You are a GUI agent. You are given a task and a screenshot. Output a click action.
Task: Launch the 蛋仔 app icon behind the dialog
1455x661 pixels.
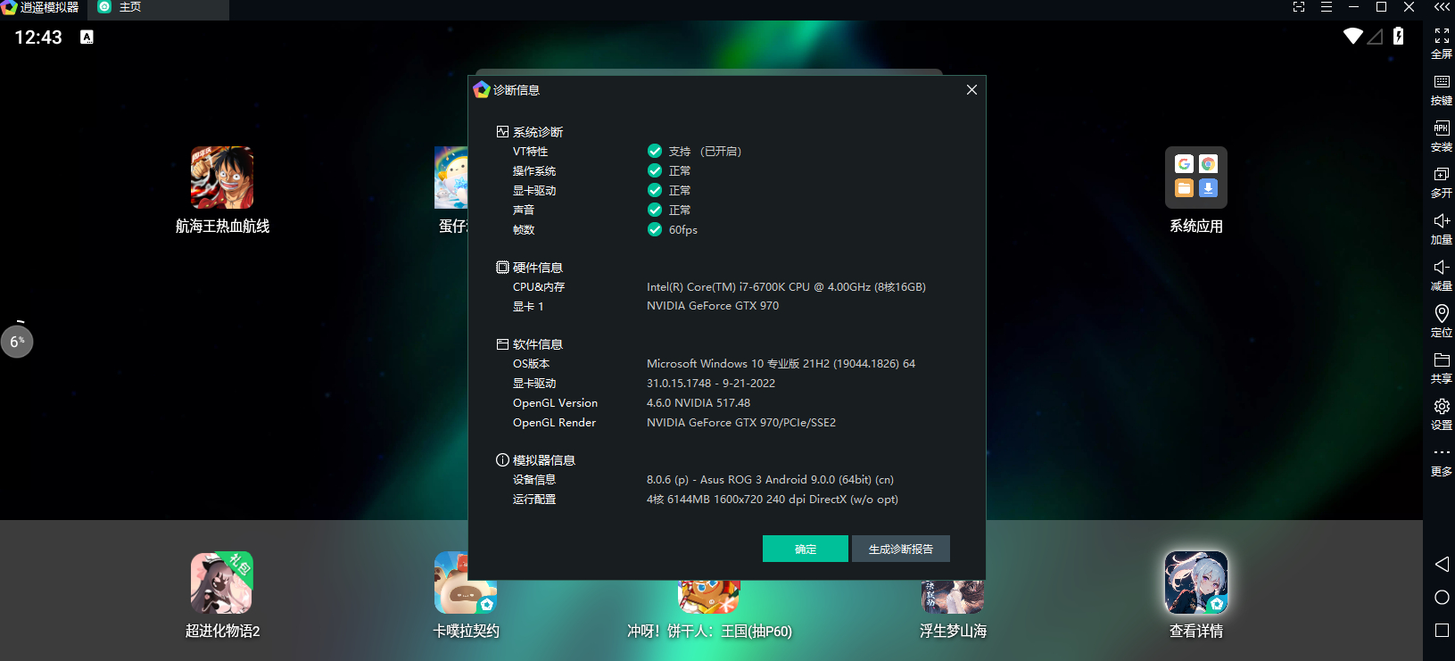(451, 178)
